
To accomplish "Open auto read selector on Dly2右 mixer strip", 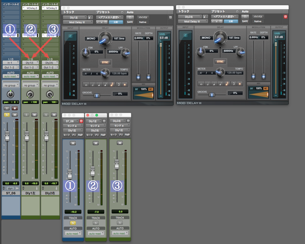I will [x=50, y=77].
